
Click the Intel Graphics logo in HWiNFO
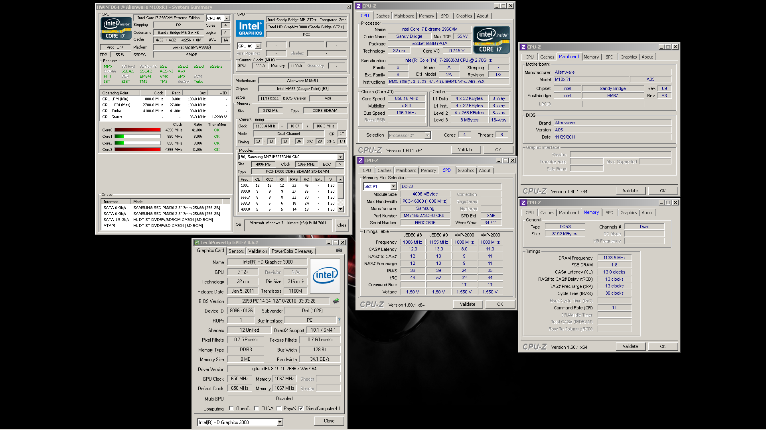[250, 29]
